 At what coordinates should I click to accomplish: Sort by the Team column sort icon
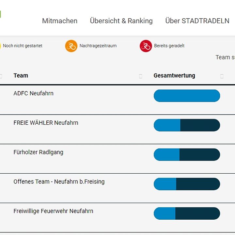point(141,76)
